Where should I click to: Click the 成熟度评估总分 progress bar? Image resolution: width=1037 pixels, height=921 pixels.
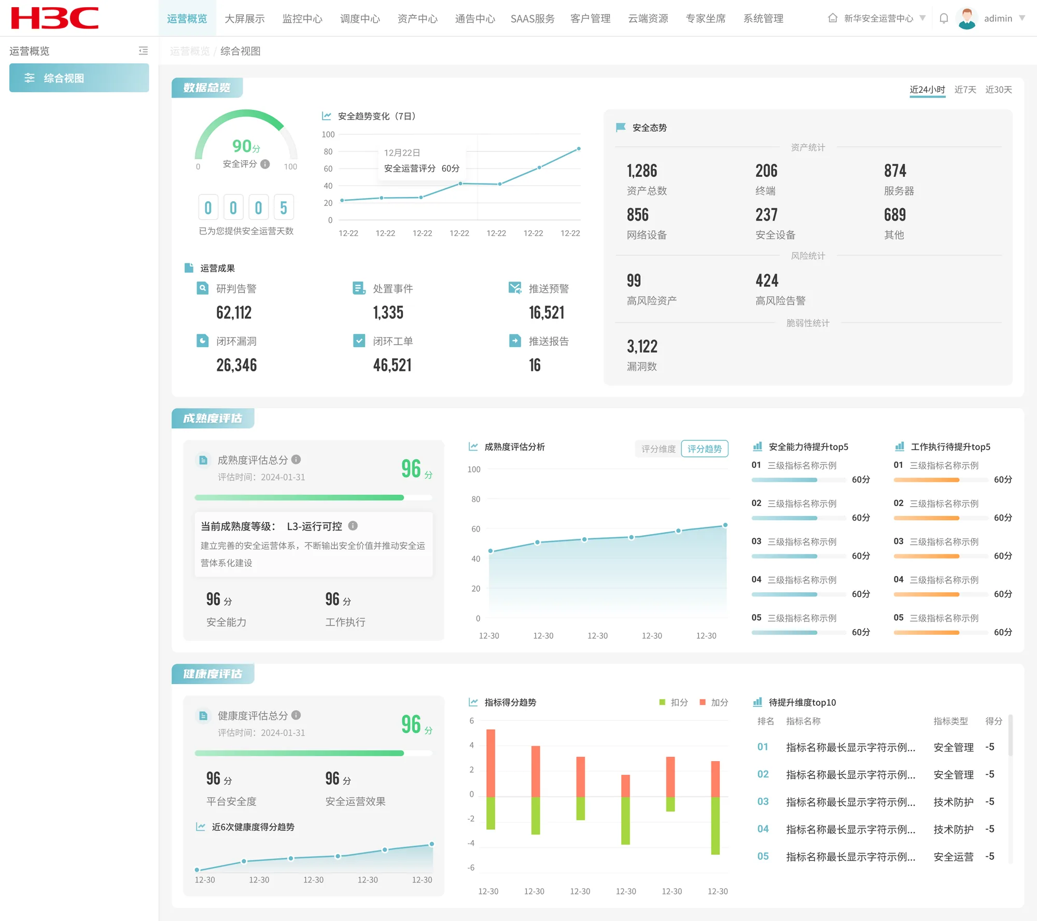313,497
